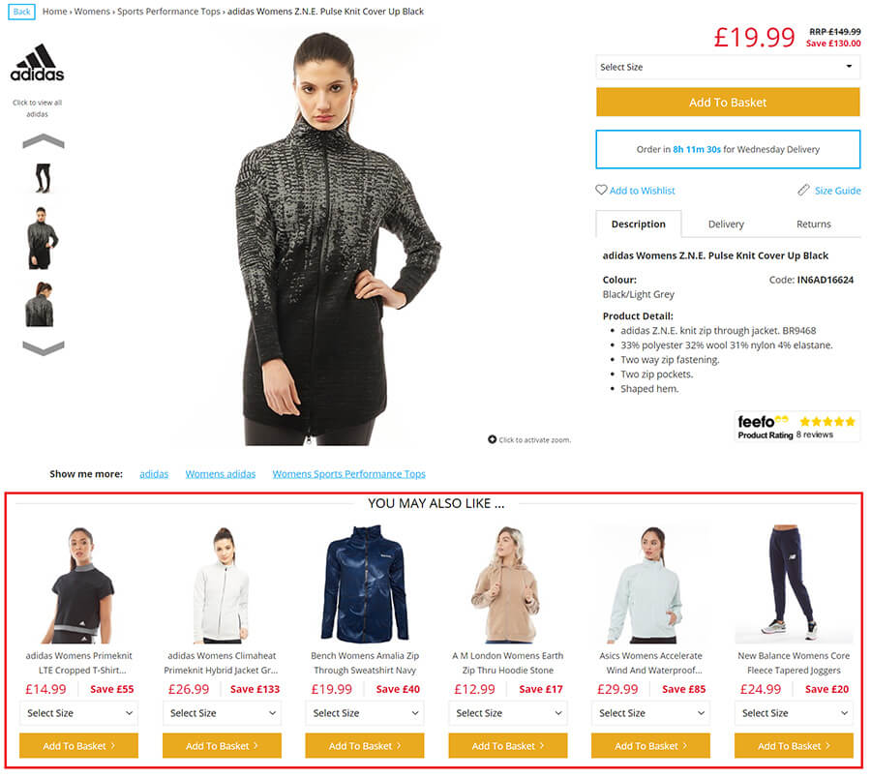Click the heart Add to Wishlist icon

tap(601, 190)
